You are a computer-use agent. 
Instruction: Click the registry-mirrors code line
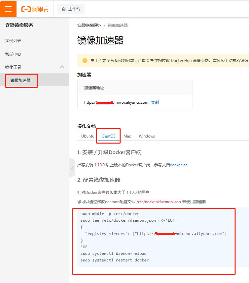pyautogui.click(x=156, y=234)
